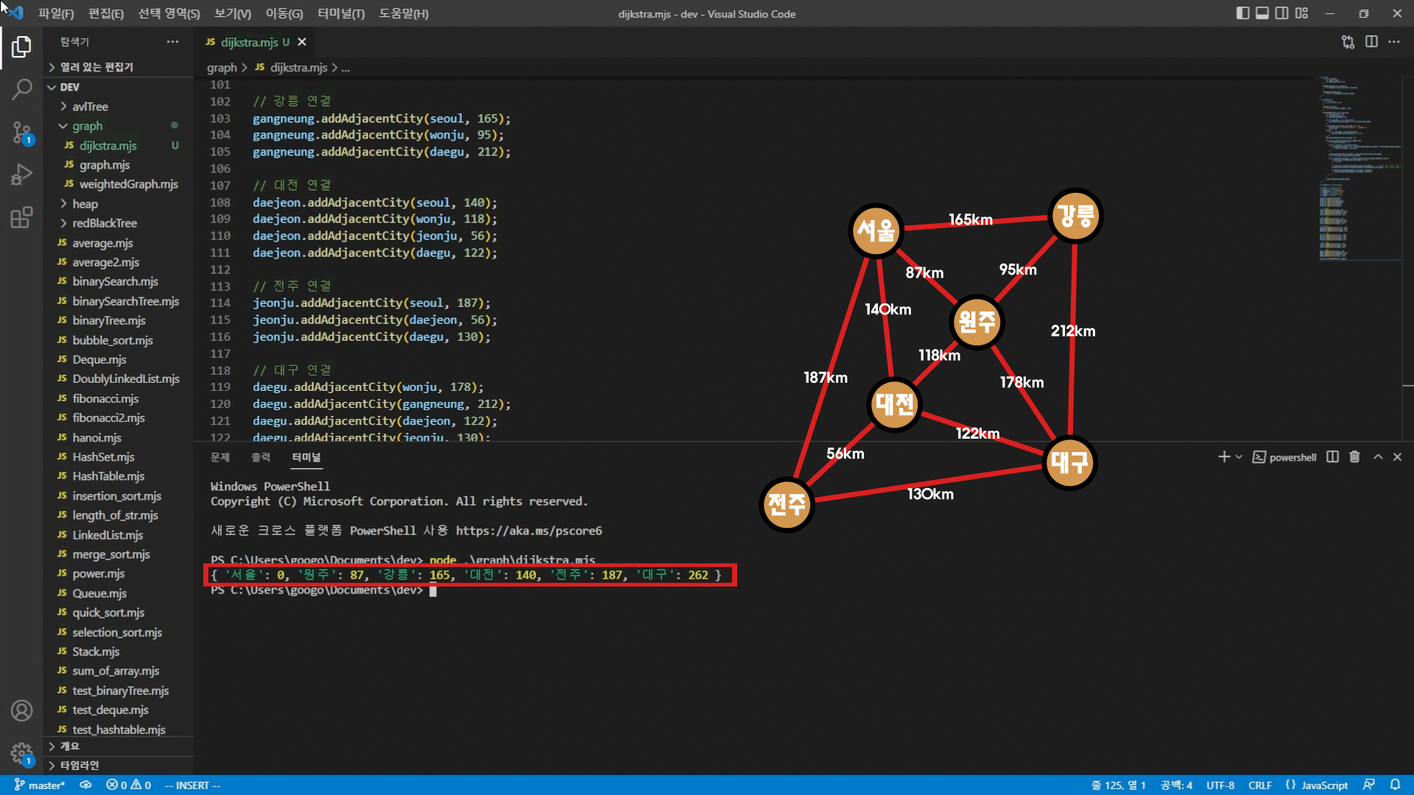Open the Manage gear menu
The image size is (1414, 795).
(21, 753)
